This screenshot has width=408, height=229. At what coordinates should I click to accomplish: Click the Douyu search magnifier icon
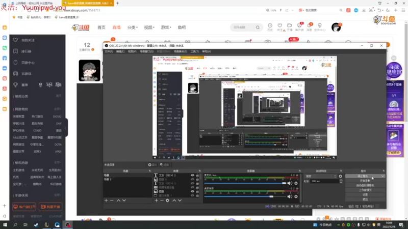258,27
